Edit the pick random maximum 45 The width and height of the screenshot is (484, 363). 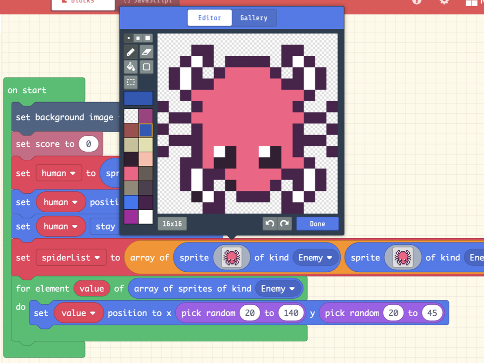432,313
